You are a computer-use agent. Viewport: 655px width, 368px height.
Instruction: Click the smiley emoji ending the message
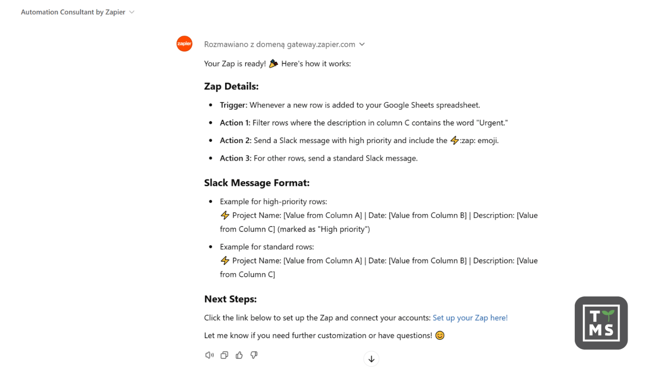click(440, 335)
